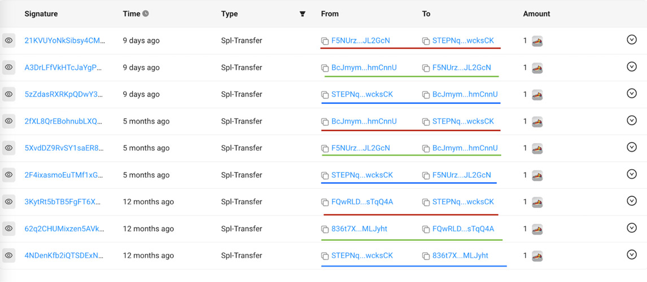Open signature link 2F4ixasmoEuTMf1xG
Viewport: 647px width, 282px height.
[x=65, y=175]
